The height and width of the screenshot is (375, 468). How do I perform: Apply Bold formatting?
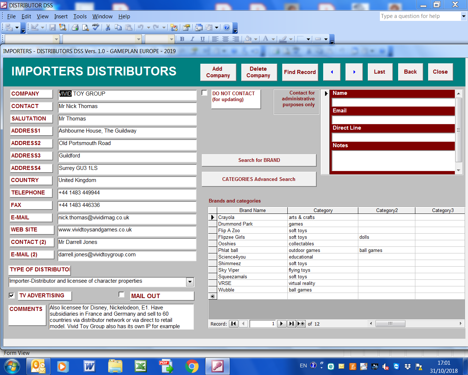(x=182, y=39)
